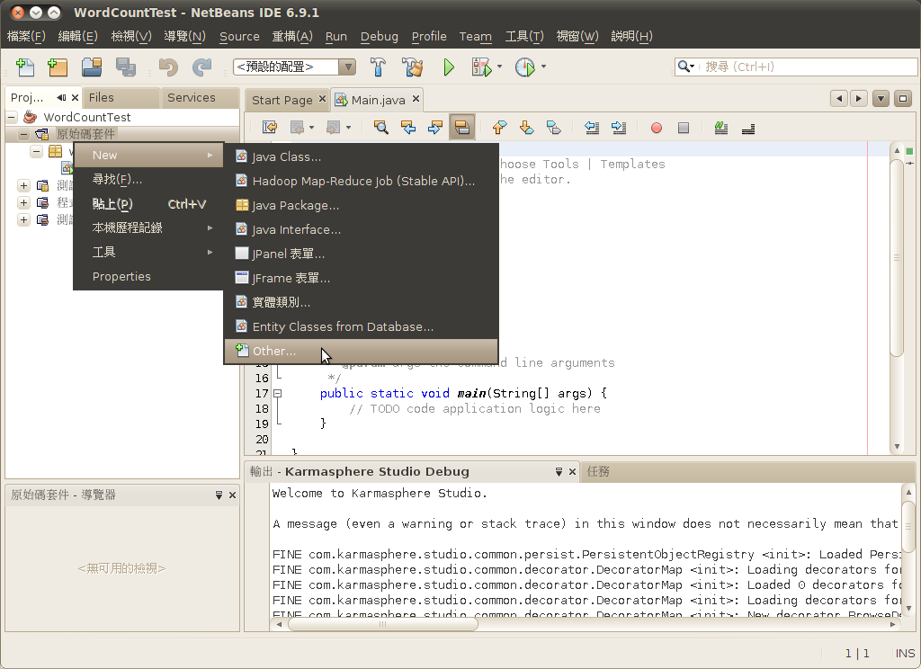Click the Uncomment lines icon
921x669 pixels.
748,128
